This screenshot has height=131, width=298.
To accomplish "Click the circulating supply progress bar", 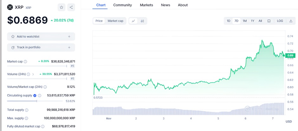I will coord(37,101).
